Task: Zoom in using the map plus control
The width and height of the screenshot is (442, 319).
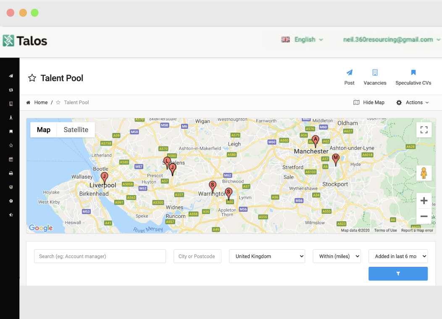Action: tap(424, 200)
